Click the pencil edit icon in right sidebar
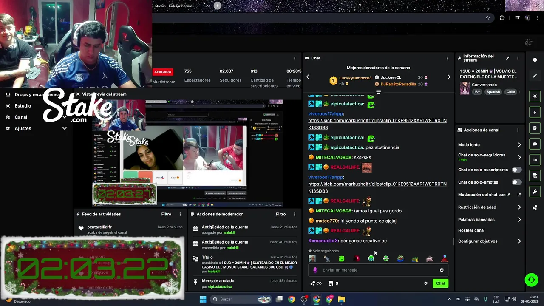544x306 pixels. [x=535, y=76]
